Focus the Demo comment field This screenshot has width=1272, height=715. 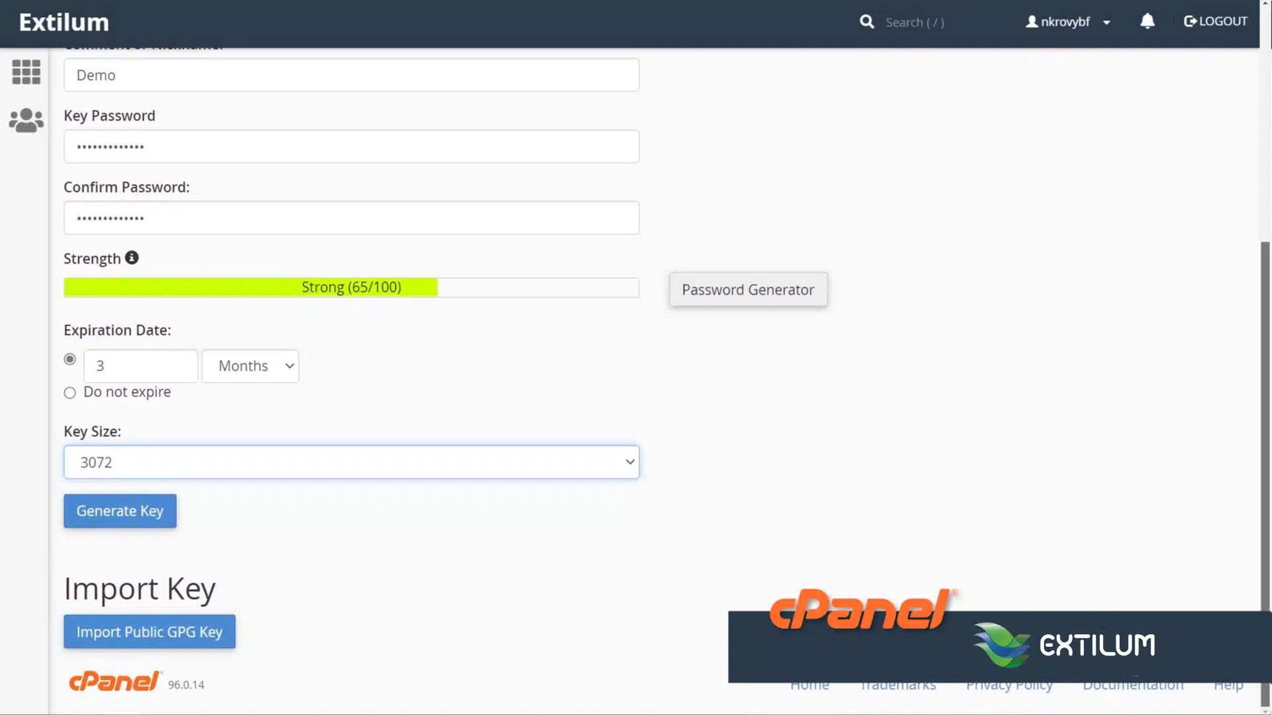coord(351,75)
